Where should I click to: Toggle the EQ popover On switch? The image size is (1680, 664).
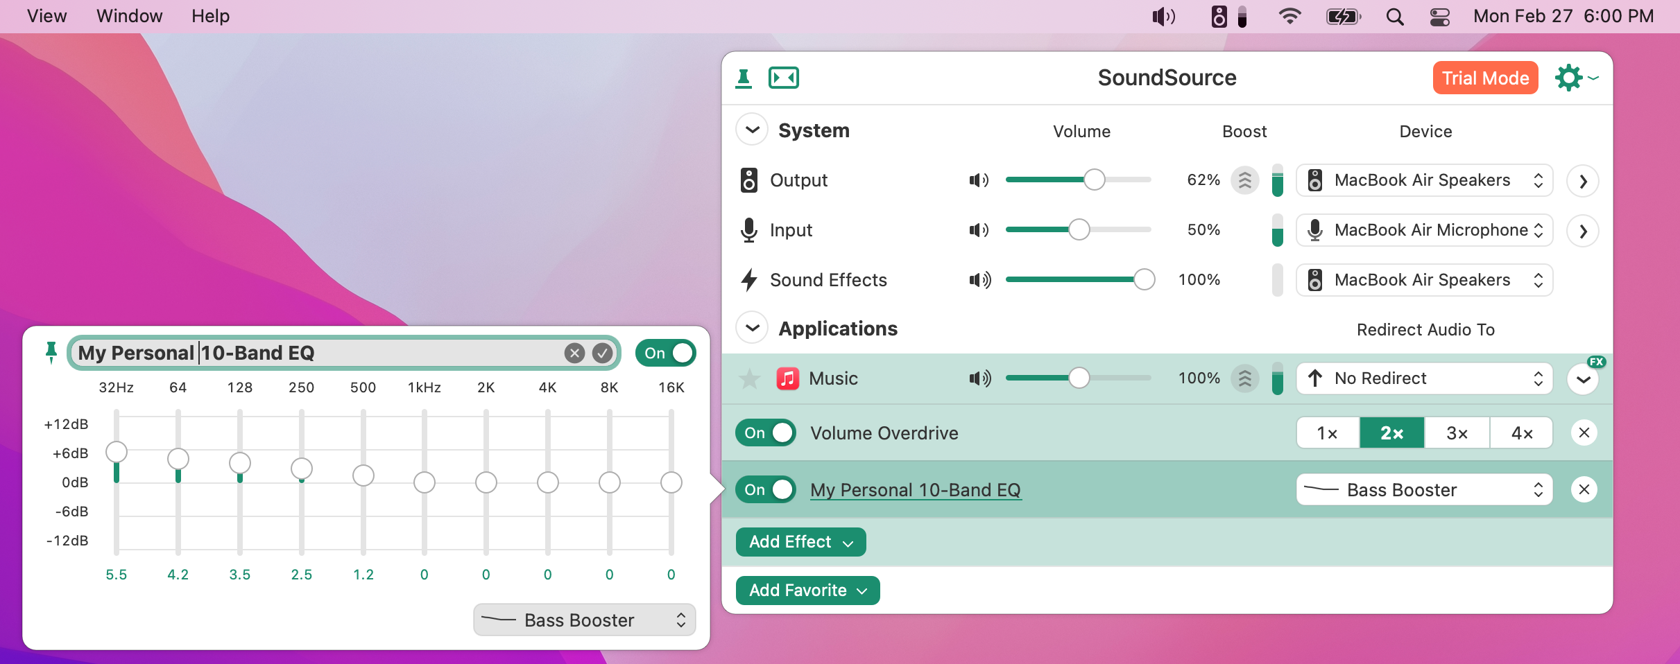point(665,353)
